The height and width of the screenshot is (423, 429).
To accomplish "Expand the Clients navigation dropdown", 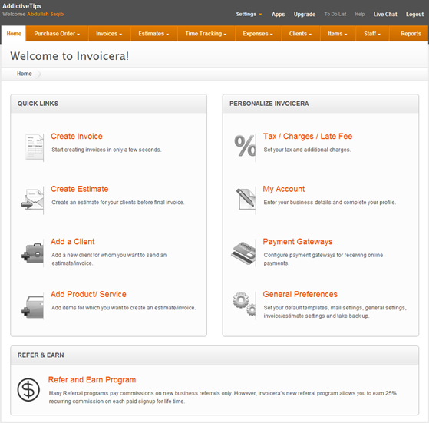I will pyautogui.click(x=300, y=34).
